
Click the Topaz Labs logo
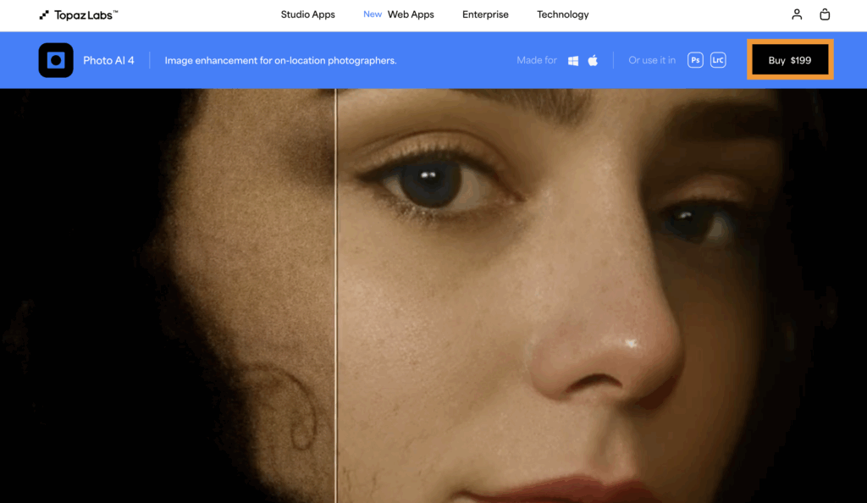coord(79,15)
